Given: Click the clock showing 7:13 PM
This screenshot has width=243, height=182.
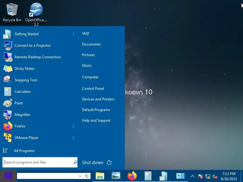Looking at the screenshot, I should [229, 176].
